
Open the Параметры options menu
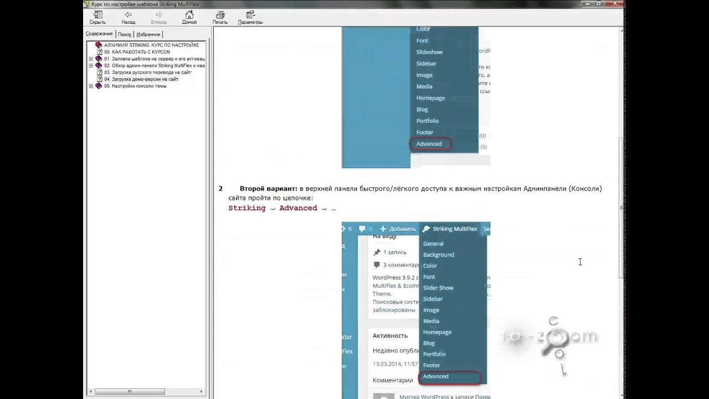[250, 18]
